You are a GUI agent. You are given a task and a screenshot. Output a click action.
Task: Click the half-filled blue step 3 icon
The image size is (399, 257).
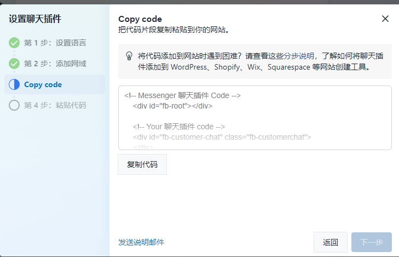(14, 84)
